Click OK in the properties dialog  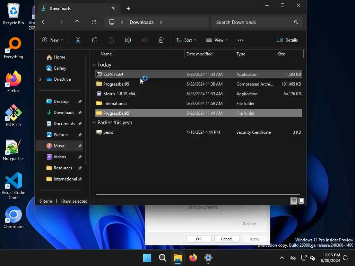tap(199, 239)
